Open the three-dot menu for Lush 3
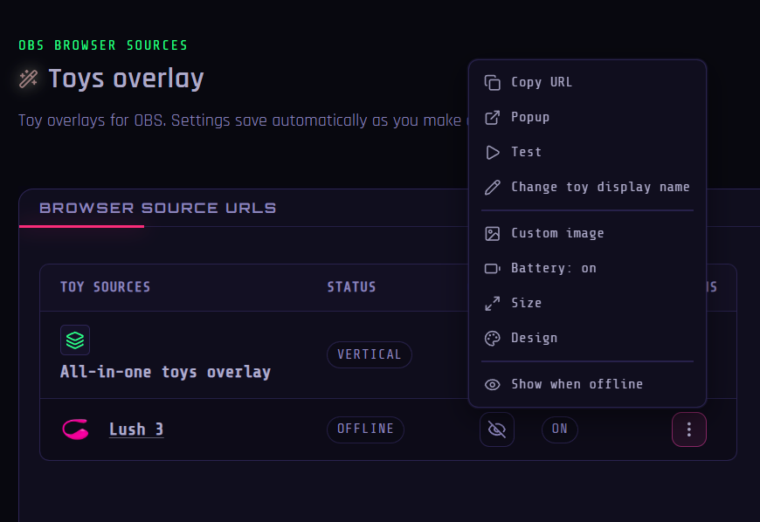This screenshot has width=760, height=522. pyautogui.click(x=688, y=429)
